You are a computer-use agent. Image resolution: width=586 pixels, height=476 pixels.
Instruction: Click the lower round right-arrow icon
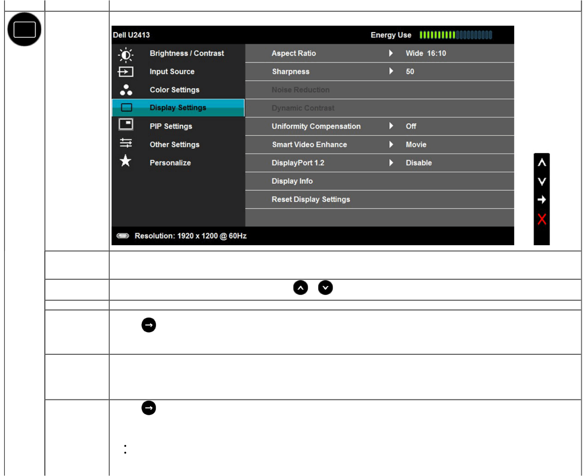tap(149, 408)
